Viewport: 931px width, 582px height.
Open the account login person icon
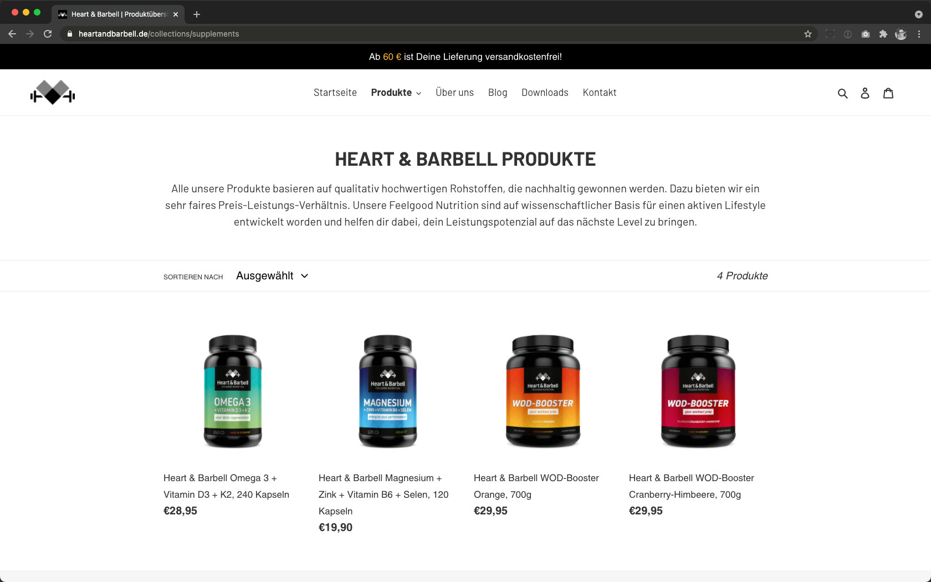[865, 93]
